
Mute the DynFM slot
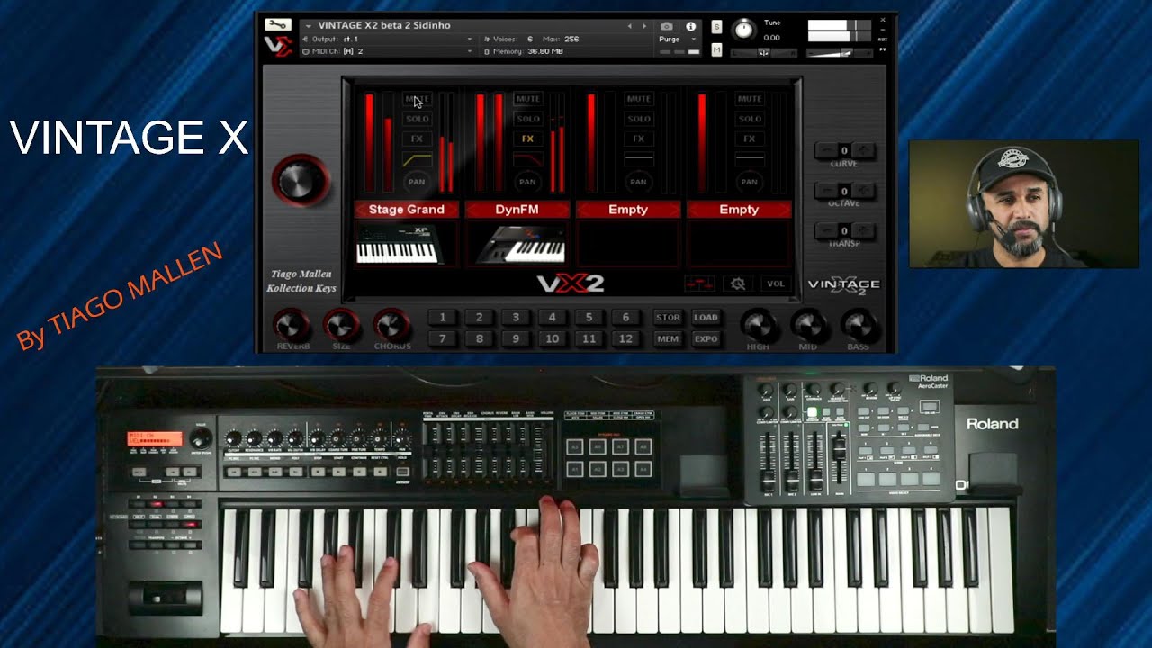click(x=527, y=99)
